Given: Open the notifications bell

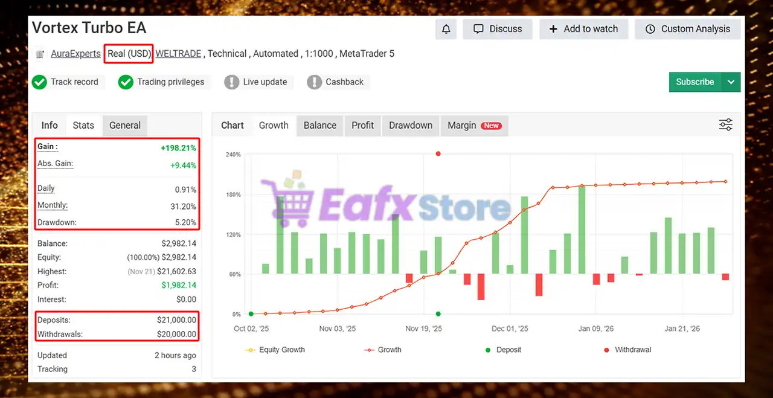Looking at the screenshot, I should click(x=446, y=28).
